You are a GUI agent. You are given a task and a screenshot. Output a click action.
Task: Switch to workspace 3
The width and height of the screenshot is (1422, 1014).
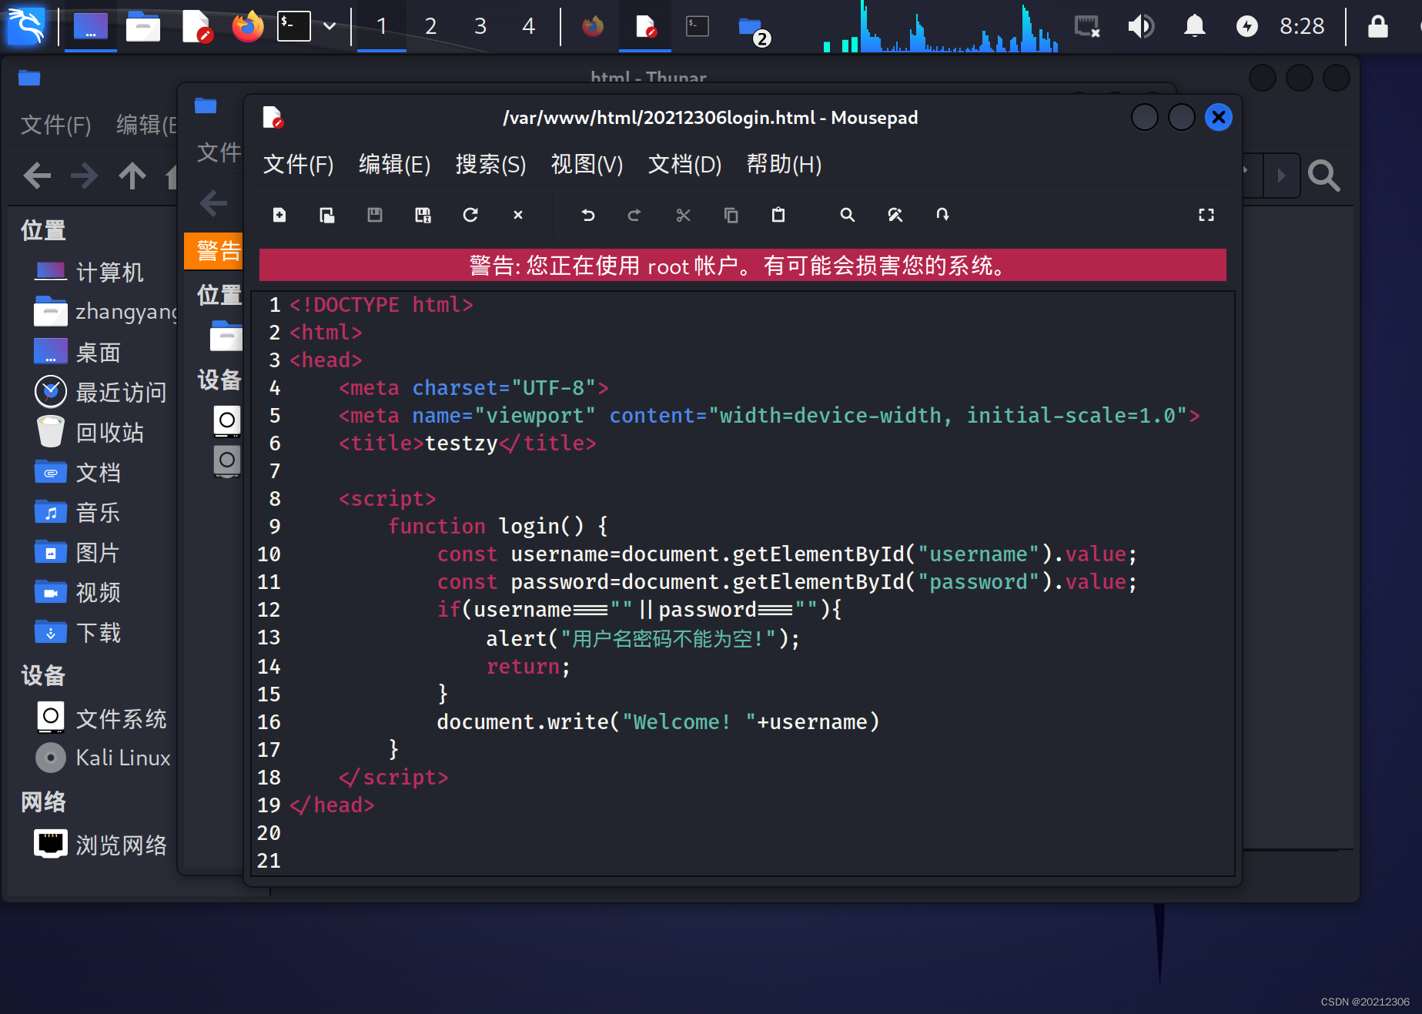[x=480, y=26]
